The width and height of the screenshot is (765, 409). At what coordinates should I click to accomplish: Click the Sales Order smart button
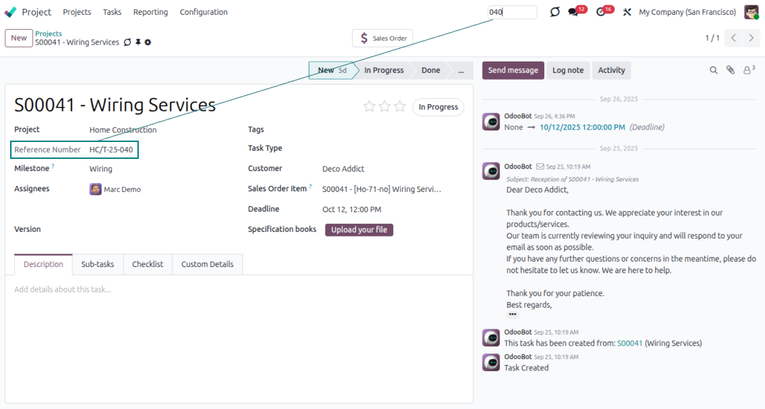[383, 39]
